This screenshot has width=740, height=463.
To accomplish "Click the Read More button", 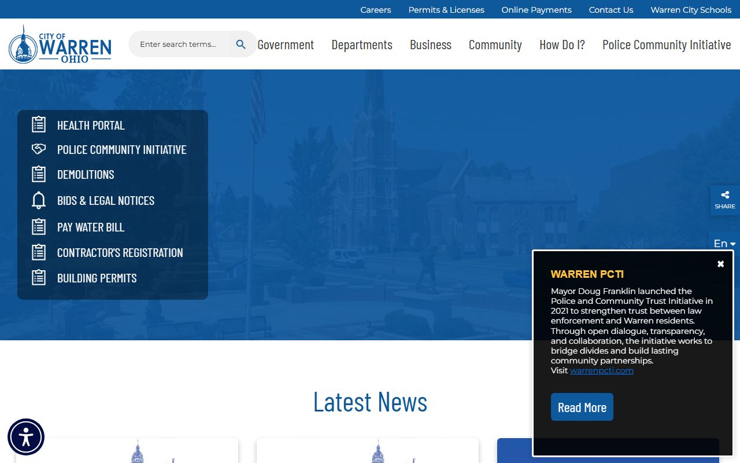I will [582, 407].
